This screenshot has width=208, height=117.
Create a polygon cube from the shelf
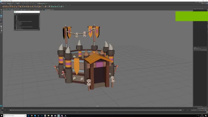(5, 6)
